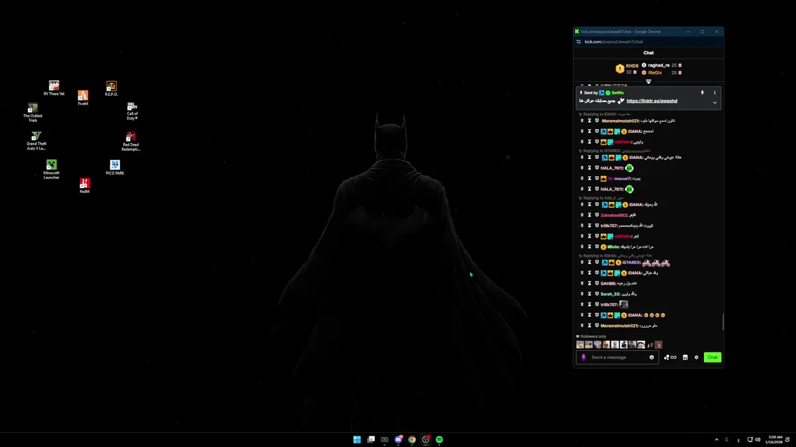Click the shield ban icon on mauve7's message
Viewport: 796px width, 447px height.
pyautogui.click(x=597, y=179)
